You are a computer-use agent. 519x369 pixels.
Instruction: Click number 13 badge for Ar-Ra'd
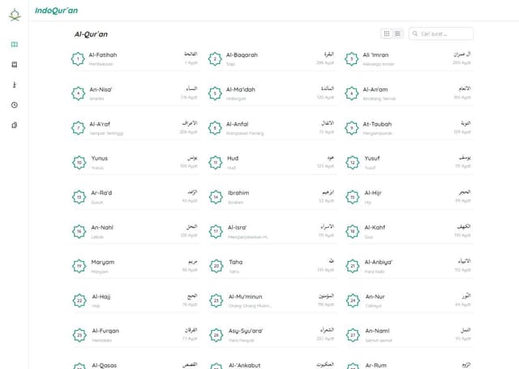pos(79,197)
